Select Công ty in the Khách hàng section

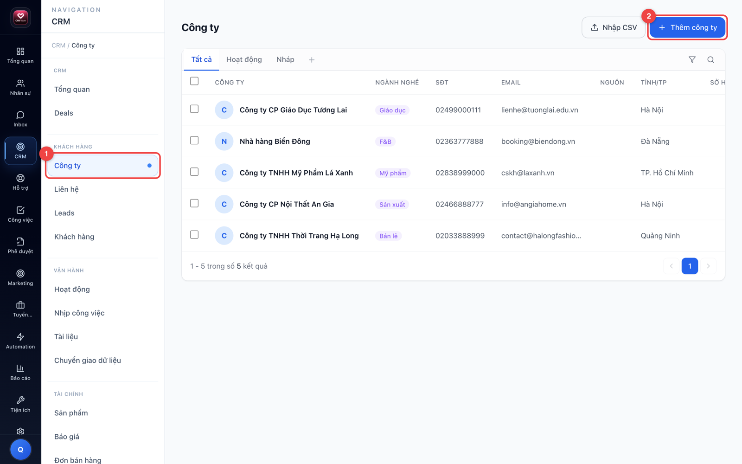[x=103, y=166]
